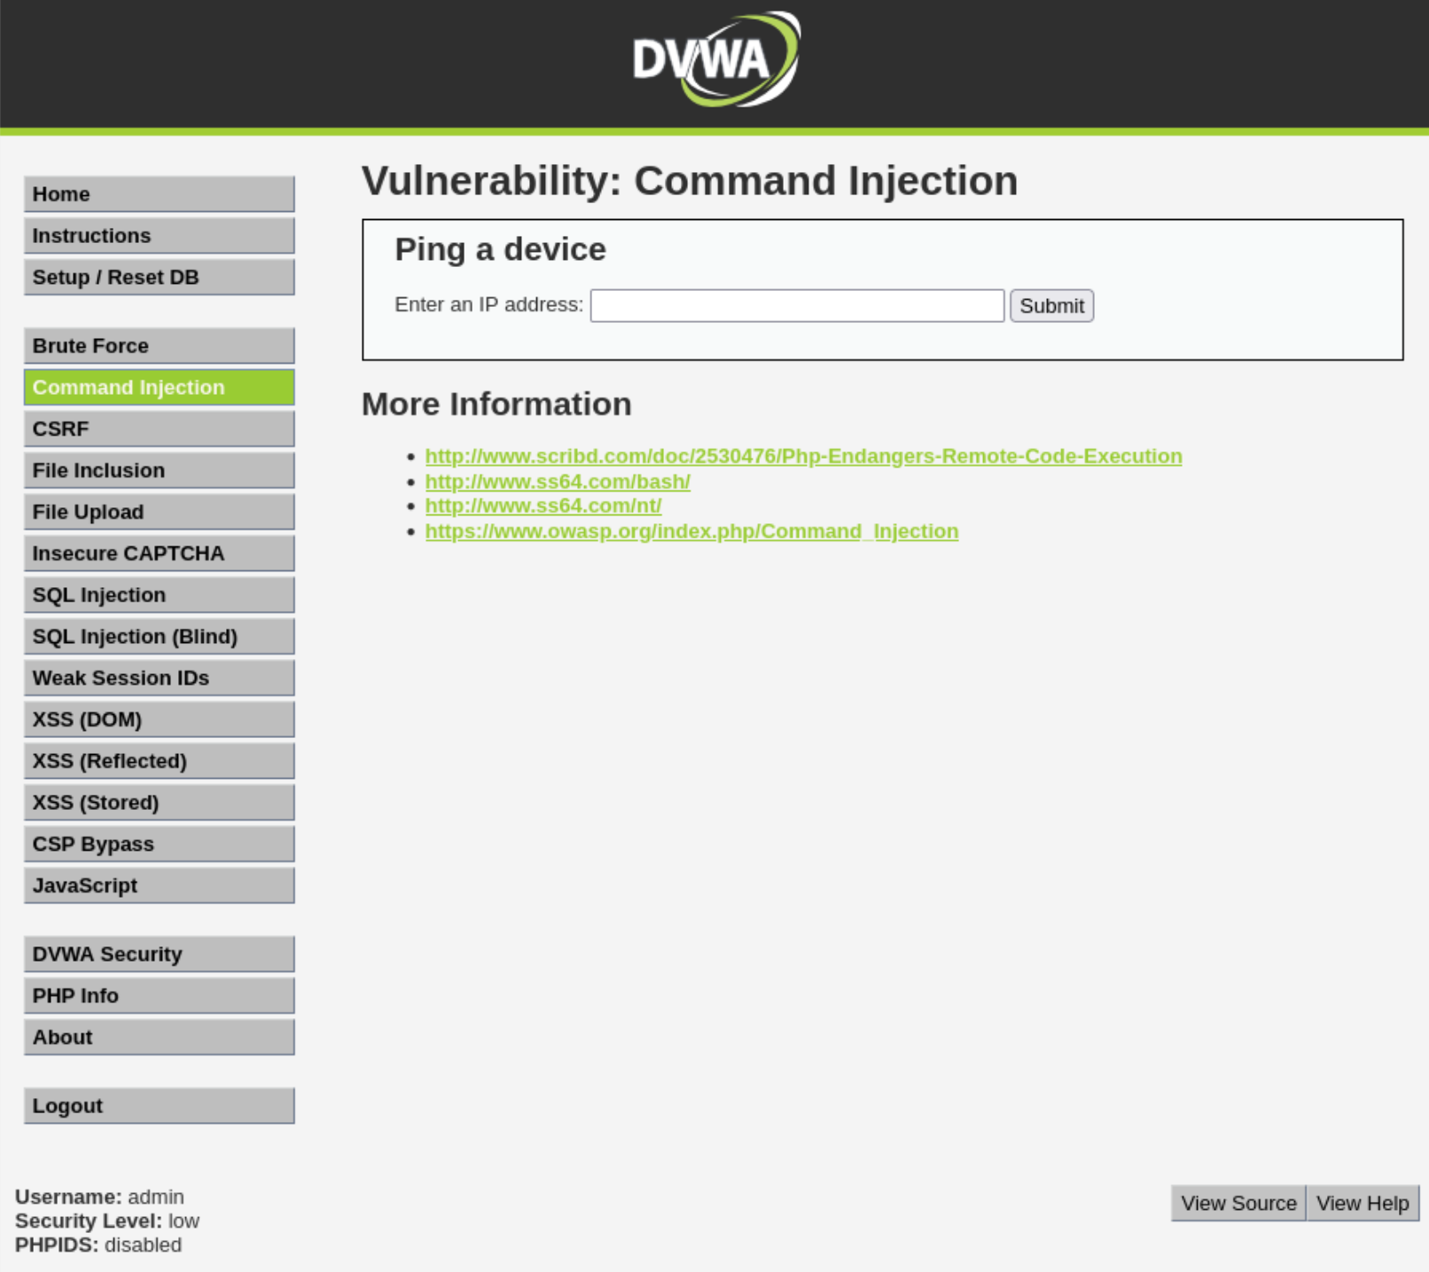Open DVWA Security settings
This screenshot has height=1272, width=1429.
pos(160,954)
